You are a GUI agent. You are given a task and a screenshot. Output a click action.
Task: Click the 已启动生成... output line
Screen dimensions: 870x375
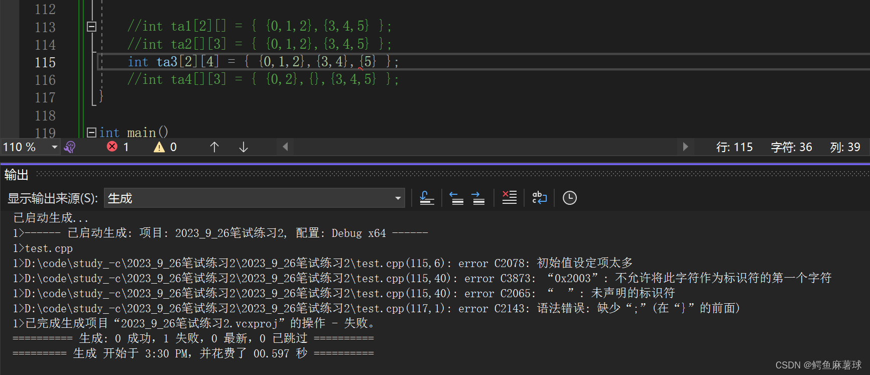pos(51,218)
